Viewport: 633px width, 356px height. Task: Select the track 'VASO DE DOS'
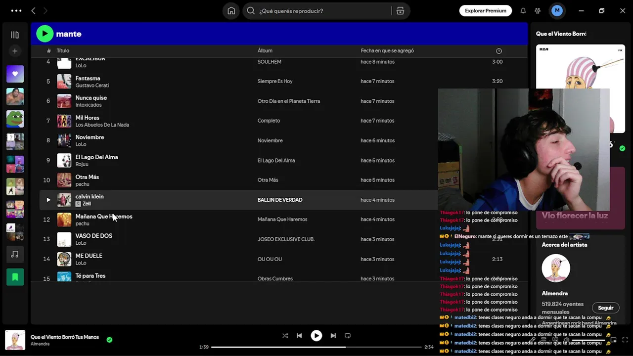[x=93, y=236]
